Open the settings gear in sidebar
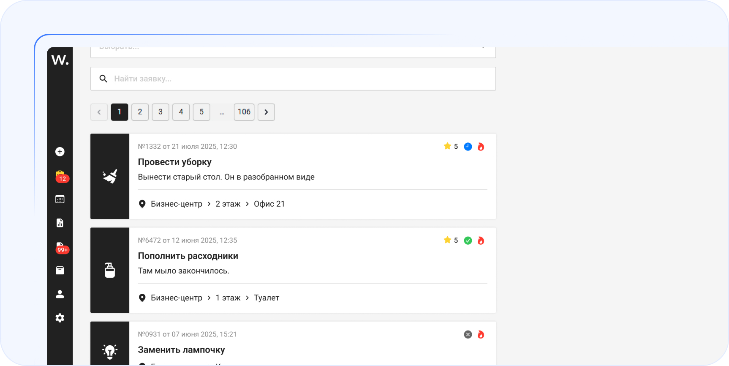Image resolution: width=729 pixels, height=366 pixels. [60, 318]
